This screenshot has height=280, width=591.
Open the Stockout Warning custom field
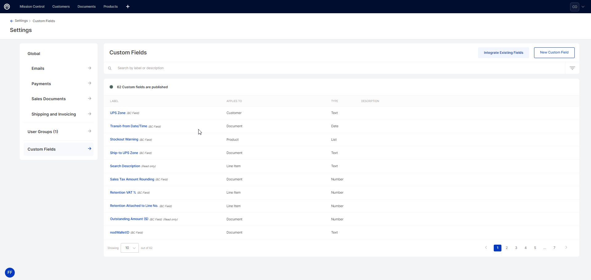124,140
